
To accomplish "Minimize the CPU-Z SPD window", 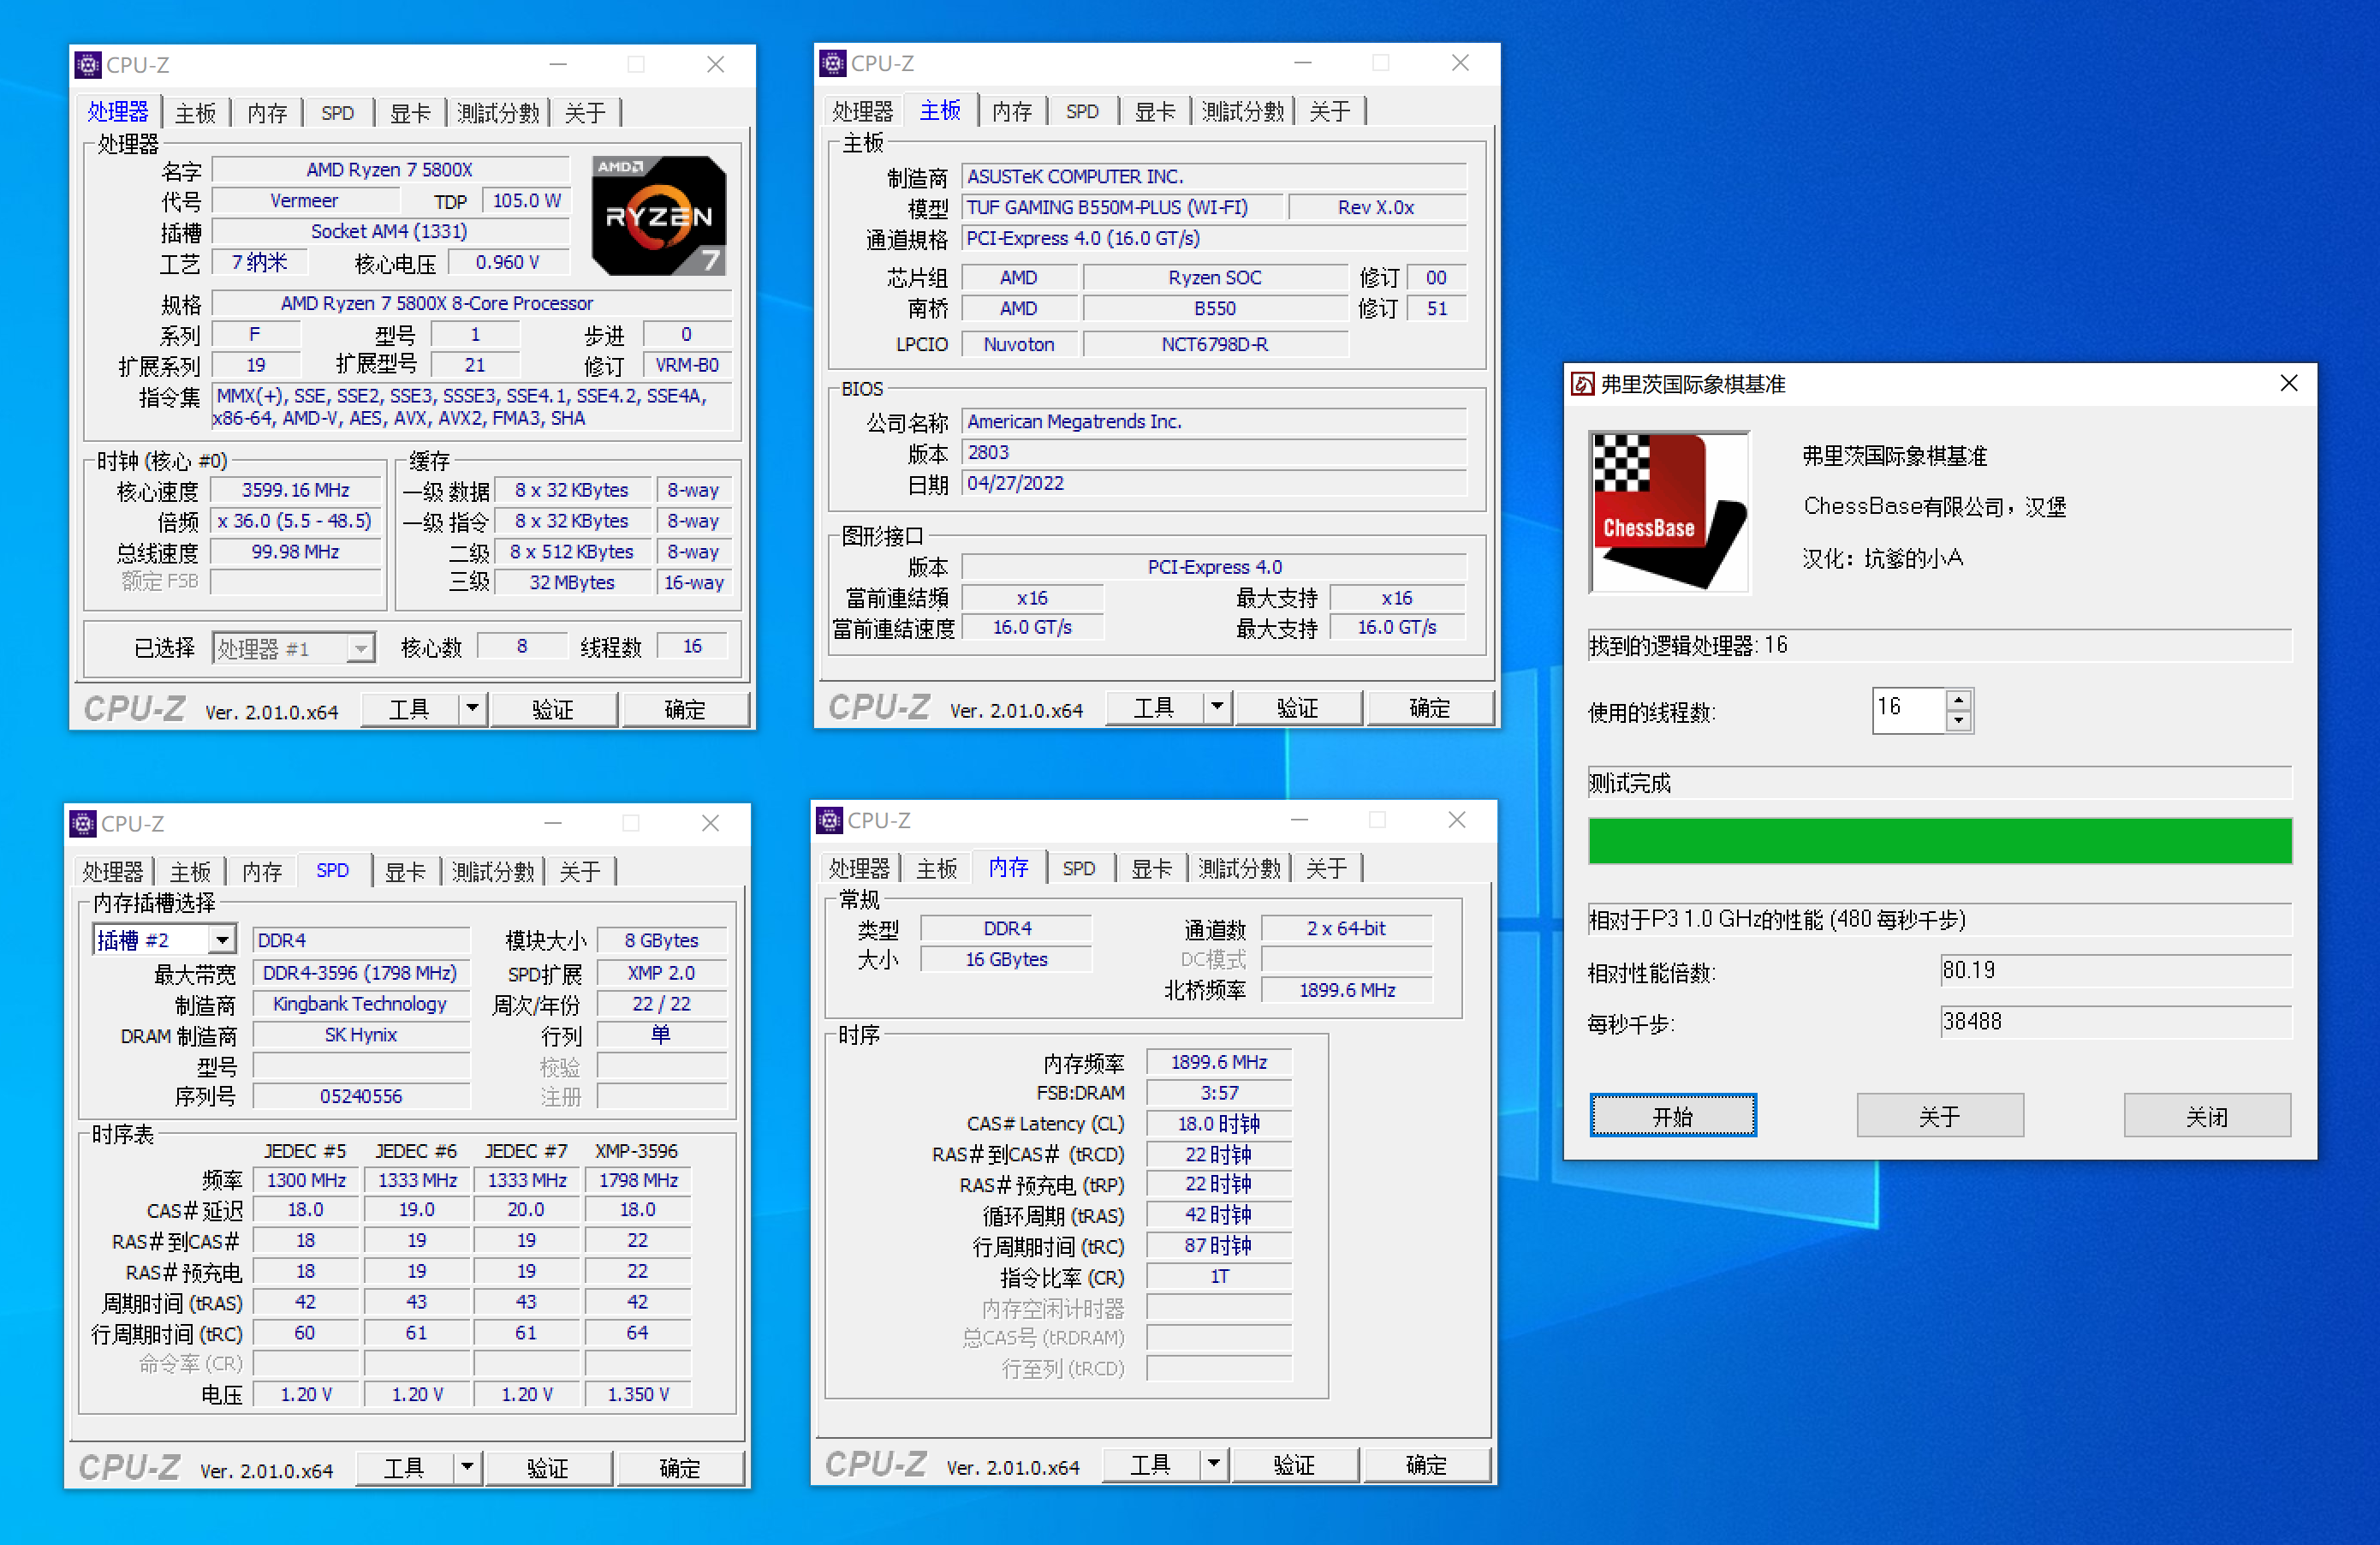I will point(553,824).
